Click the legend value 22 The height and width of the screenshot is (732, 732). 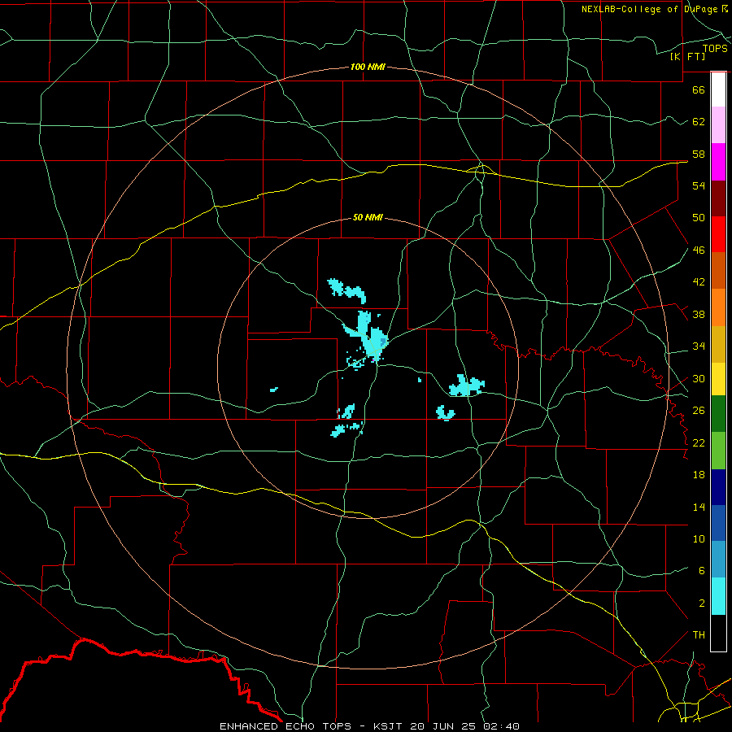pos(699,442)
